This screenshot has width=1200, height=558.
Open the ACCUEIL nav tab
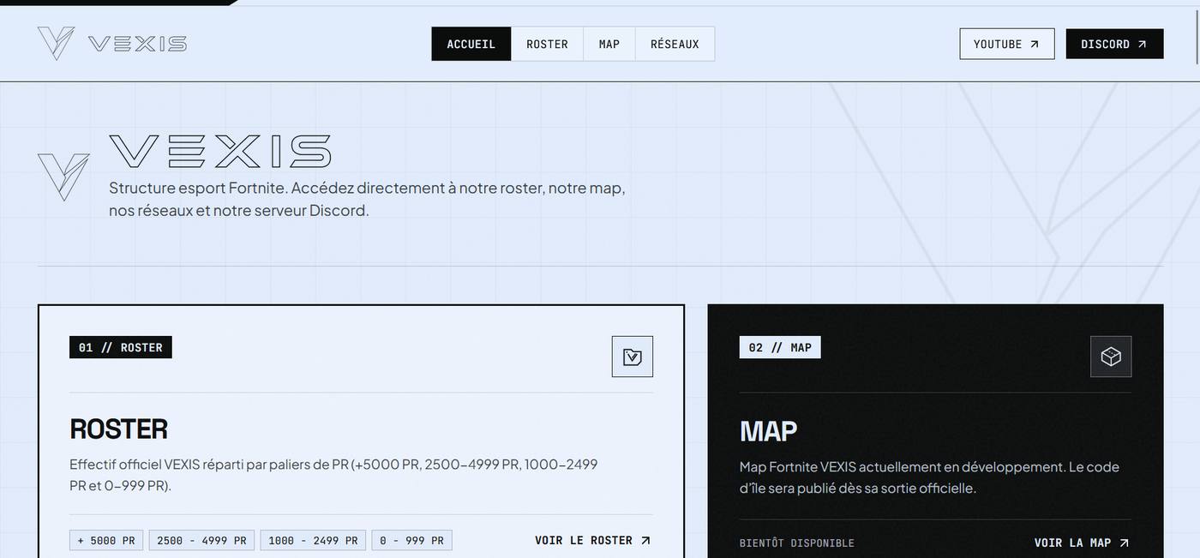471,44
